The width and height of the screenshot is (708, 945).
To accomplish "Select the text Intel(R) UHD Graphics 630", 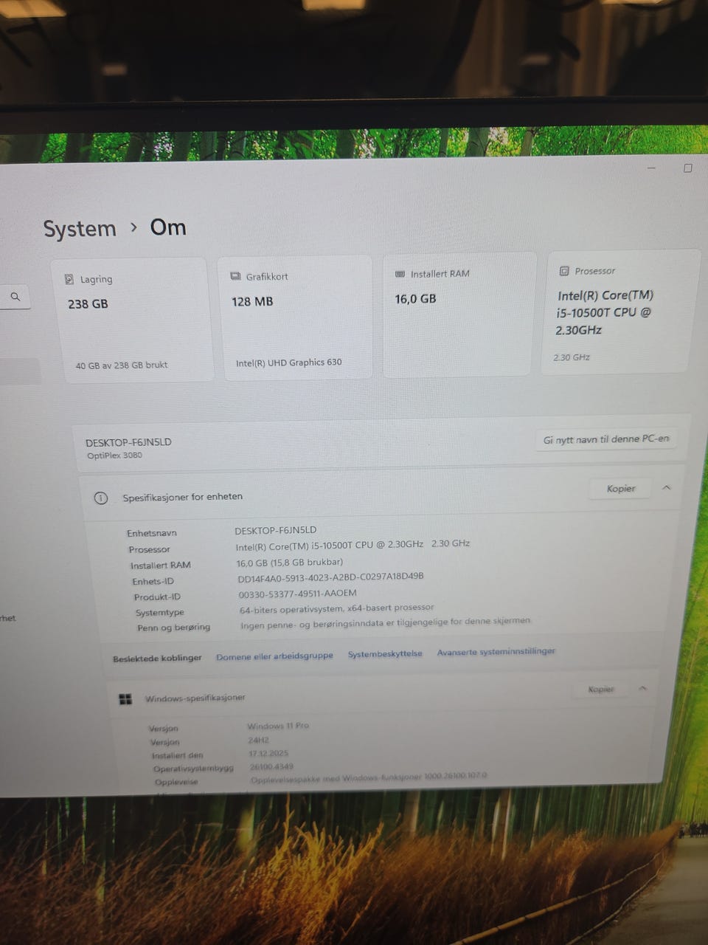I will click(x=288, y=362).
